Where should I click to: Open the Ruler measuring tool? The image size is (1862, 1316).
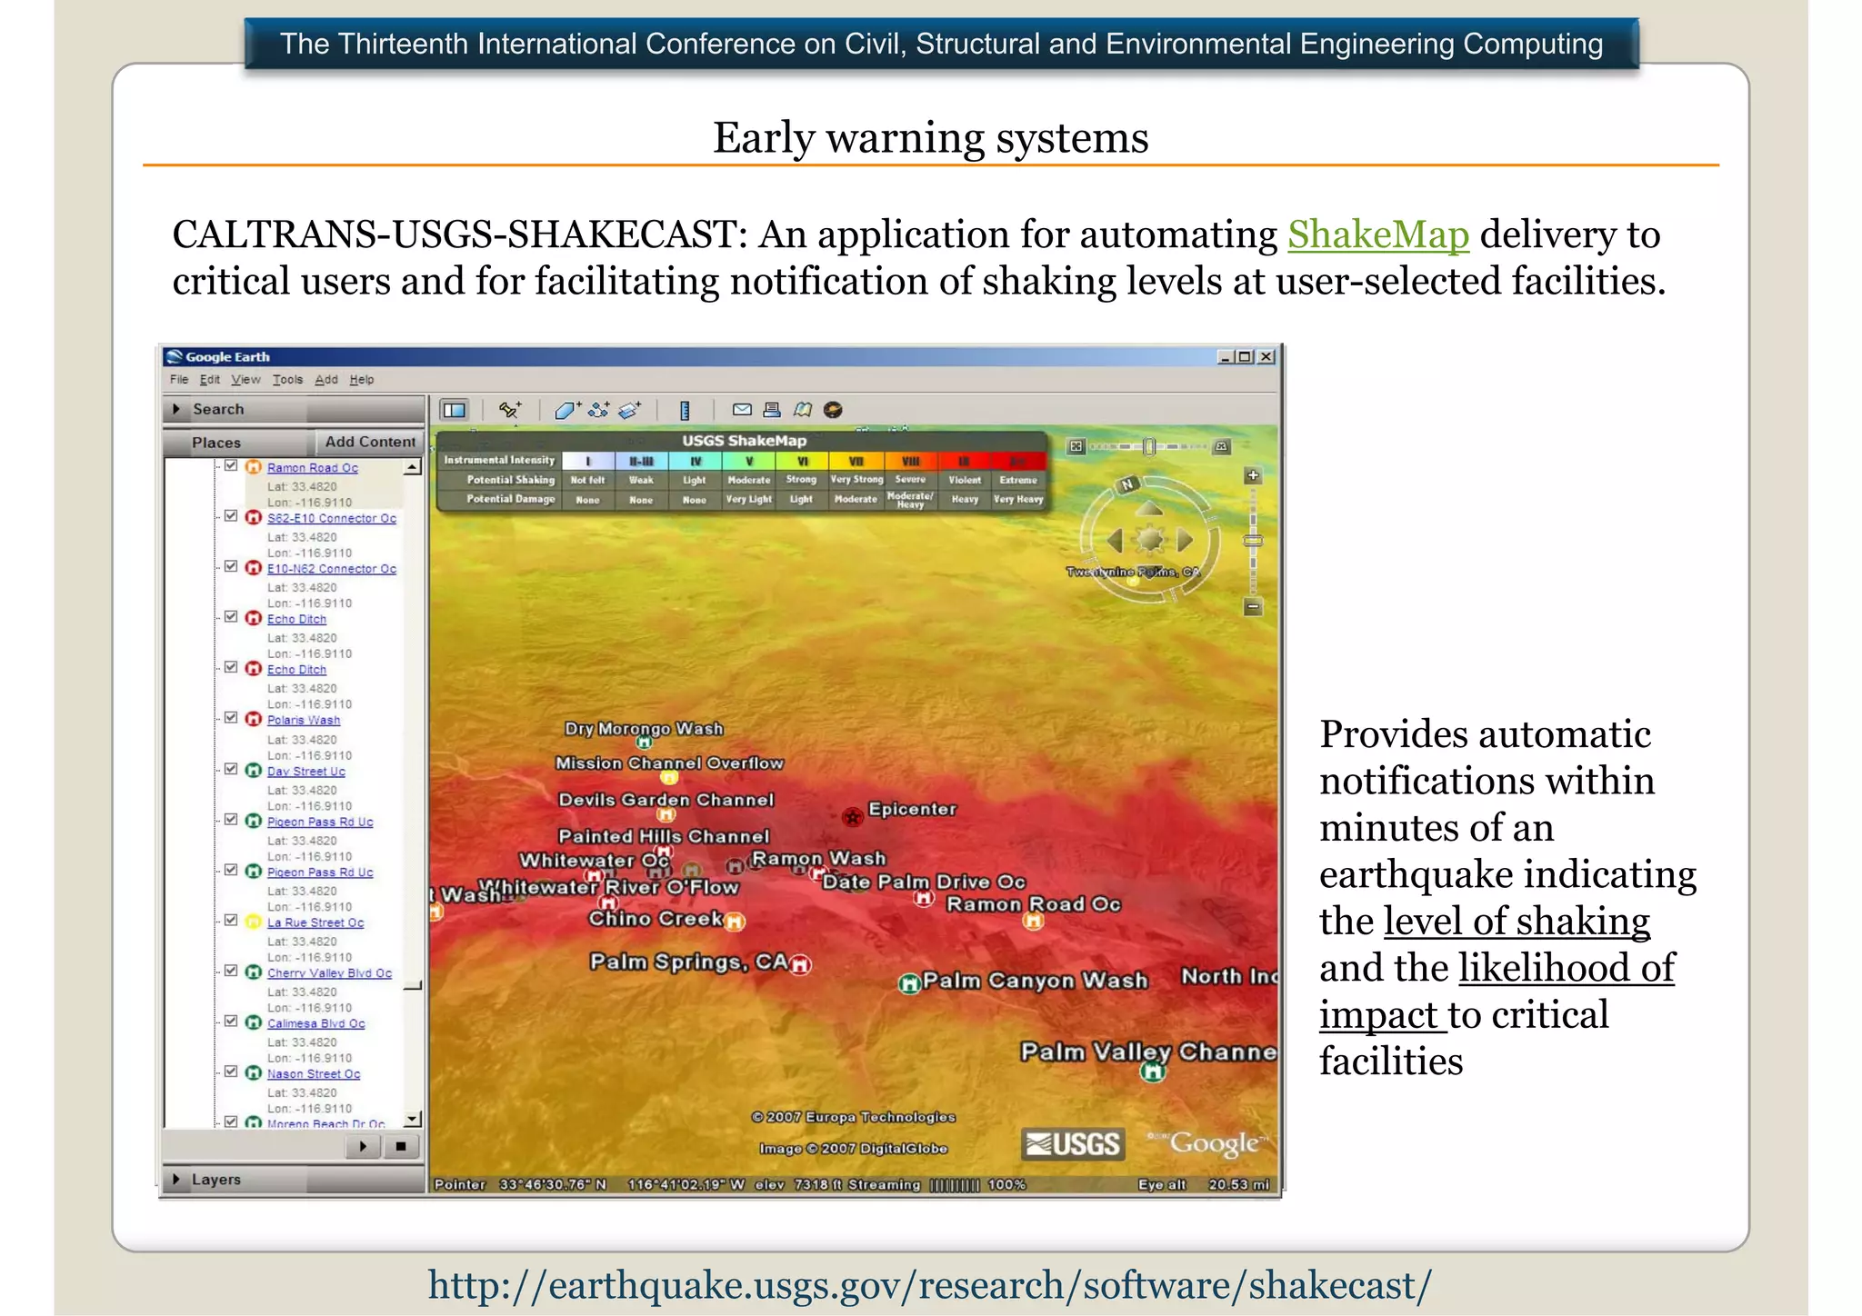pos(685,410)
